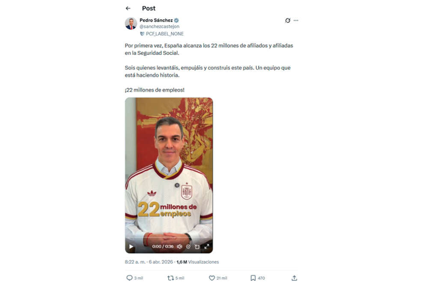Expand the video to fullscreen
The image size is (428, 285).
point(207,246)
